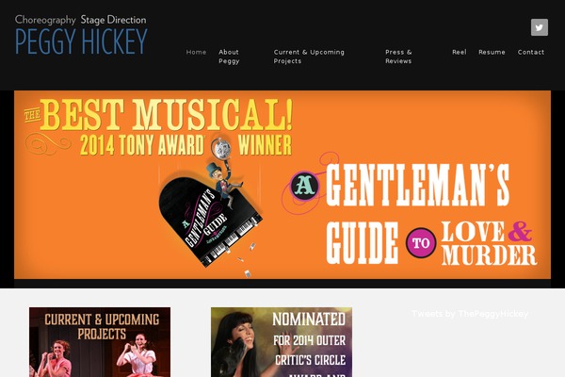Go to the Contact page
The image size is (565, 377).
531,52
